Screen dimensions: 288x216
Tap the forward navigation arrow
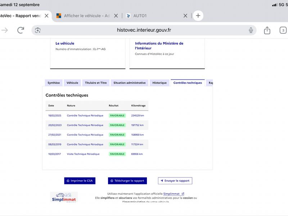(5, 30)
